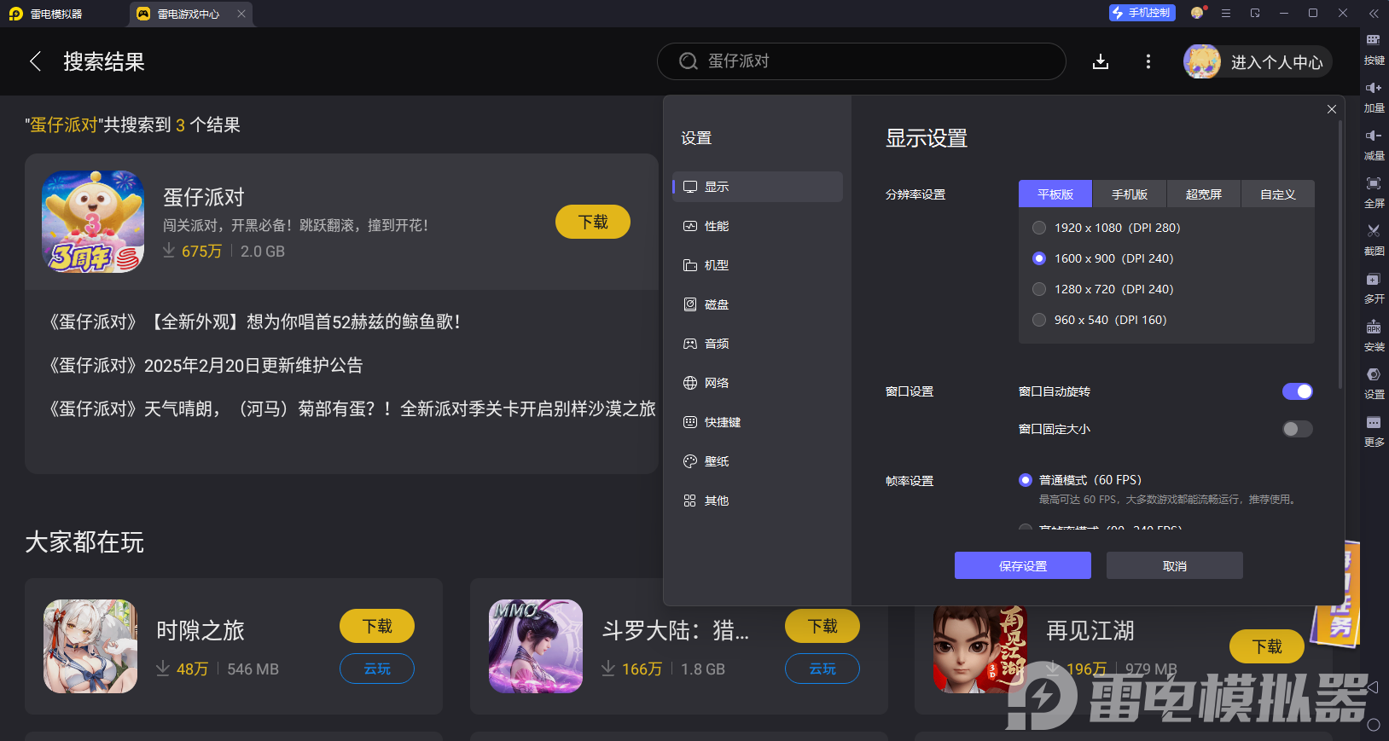Click the 手机控制 button in the title bar
The height and width of the screenshot is (741, 1389).
[1142, 13]
